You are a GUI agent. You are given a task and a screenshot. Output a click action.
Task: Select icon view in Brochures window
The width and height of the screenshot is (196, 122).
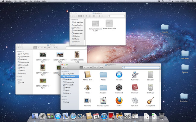coord(80,16)
